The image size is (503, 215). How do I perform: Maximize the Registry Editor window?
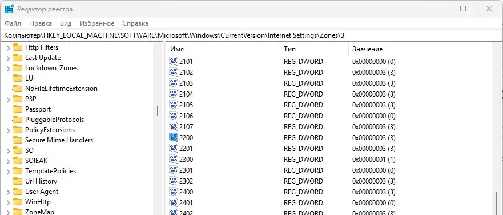click(x=463, y=9)
